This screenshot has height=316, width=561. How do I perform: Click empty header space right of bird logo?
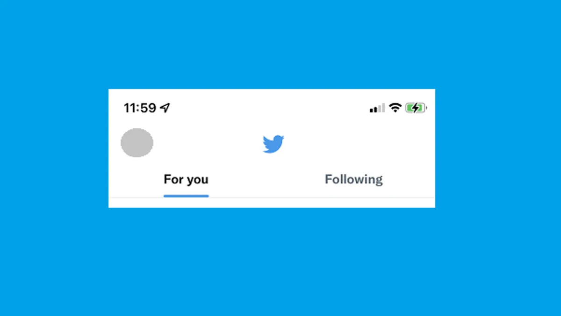click(x=360, y=144)
